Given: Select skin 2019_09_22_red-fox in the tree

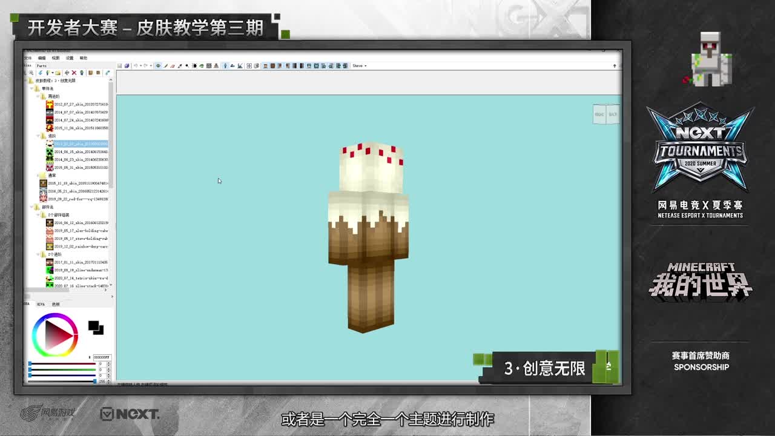Looking at the screenshot, I should [74, 199].
